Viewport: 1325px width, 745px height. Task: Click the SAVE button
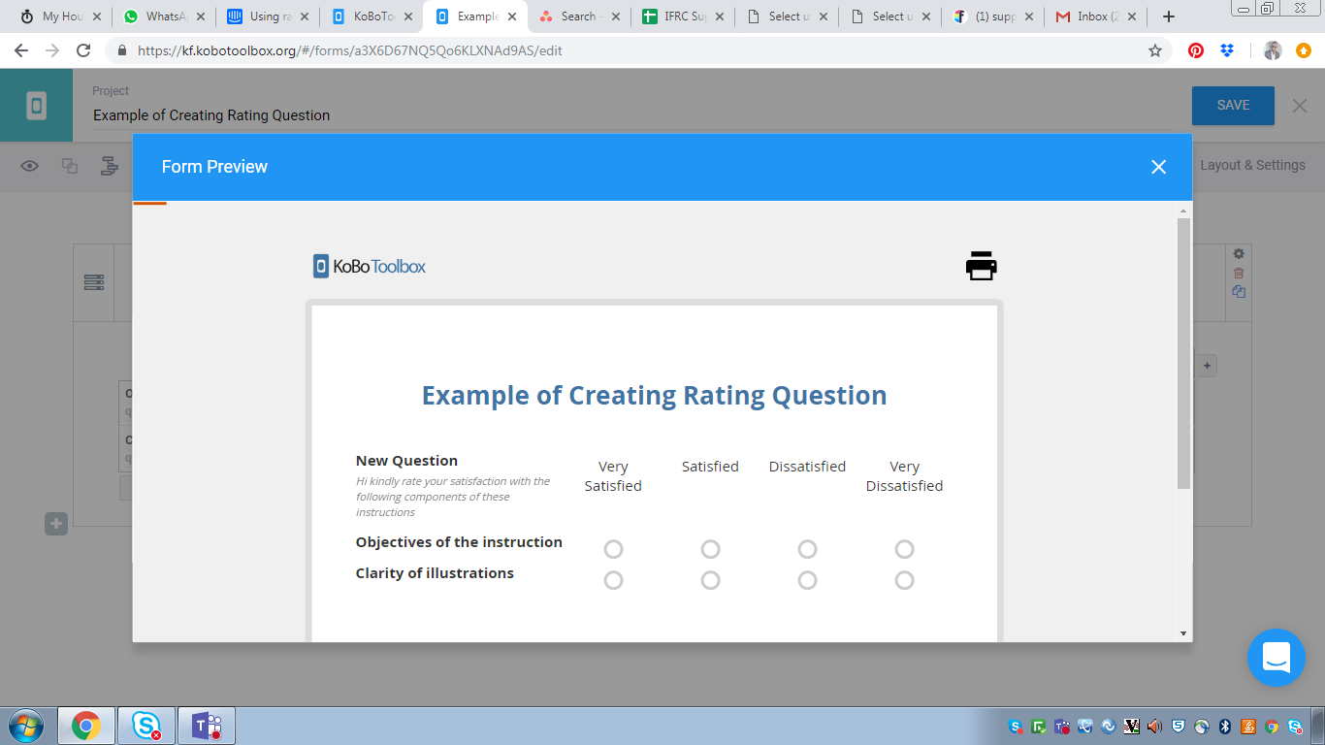click(1233, 106)
